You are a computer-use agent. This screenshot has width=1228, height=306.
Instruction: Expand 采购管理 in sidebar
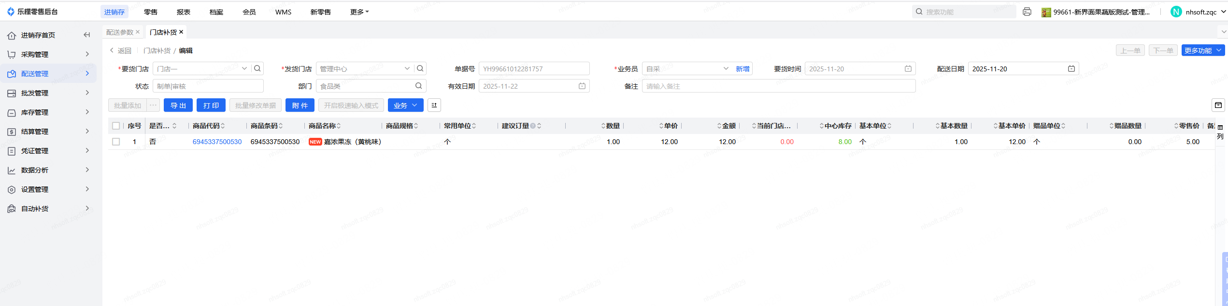87,54
